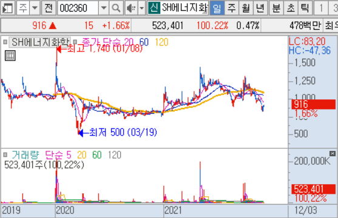This screenshot has height=218, width=338.
Task: Click the interval 1 button
Action: (x=321, y=8)
